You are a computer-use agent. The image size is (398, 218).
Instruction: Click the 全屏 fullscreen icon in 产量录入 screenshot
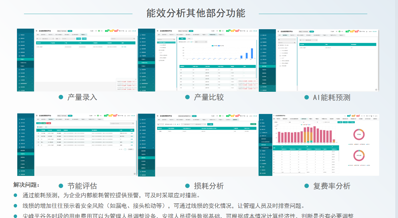[91, 31]
